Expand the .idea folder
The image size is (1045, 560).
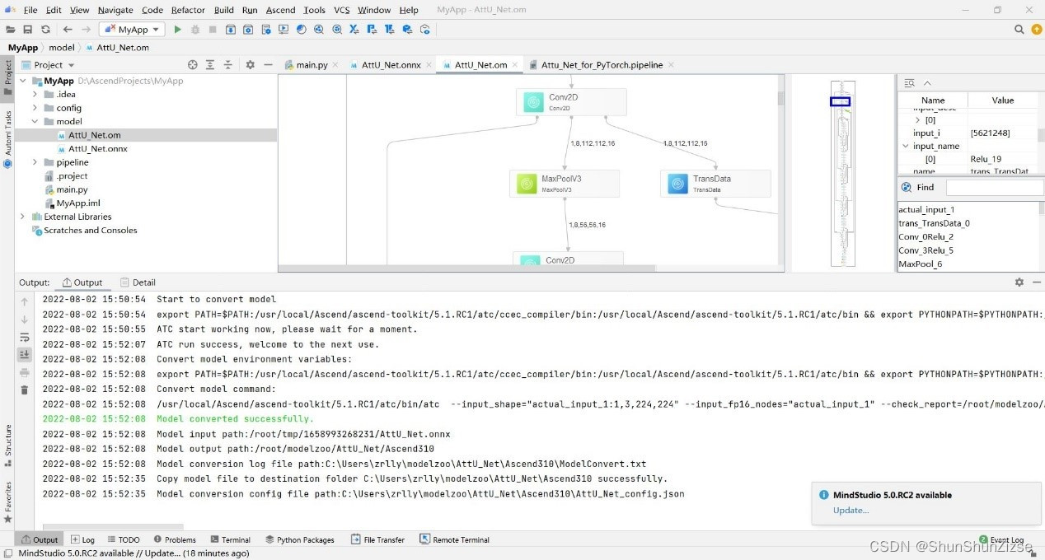pos(35,95)
